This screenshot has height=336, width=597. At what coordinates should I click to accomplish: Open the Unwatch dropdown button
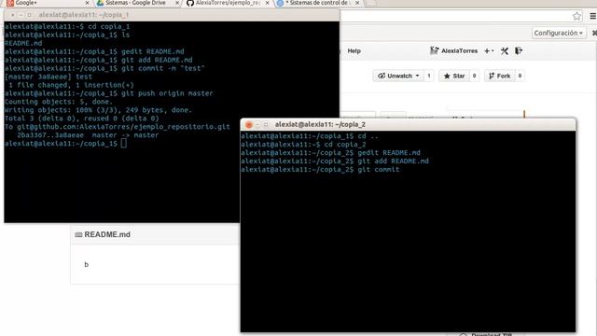(x=398, y=76)
